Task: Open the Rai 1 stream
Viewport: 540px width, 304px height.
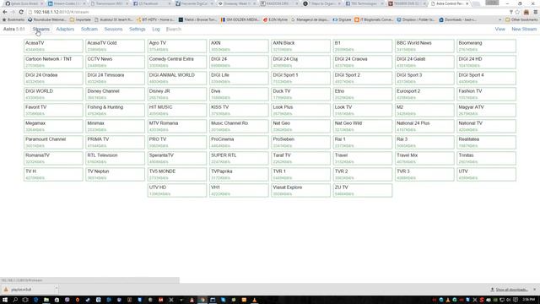Action: tap(363, 142)
